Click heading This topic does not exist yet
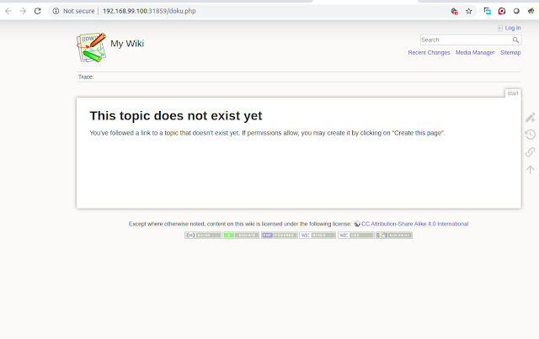 [x=176, y=116]
